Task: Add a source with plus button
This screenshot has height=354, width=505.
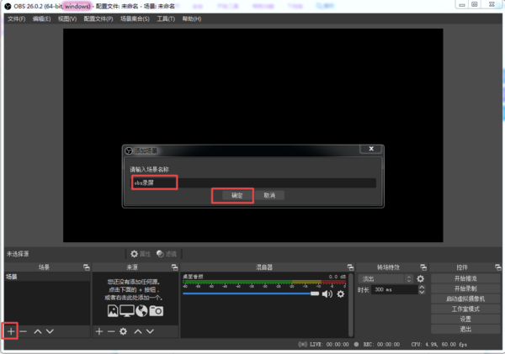Action: (x=98, y=331)
